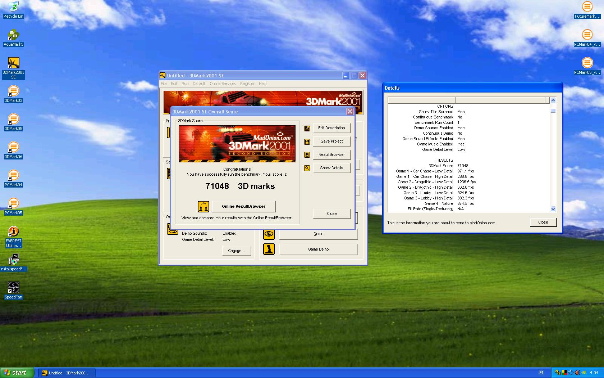Viewport: 604px width, 378px height.
Task: Click the 3DMark2001 Second Edition banner image
Action: click(237, 144)
